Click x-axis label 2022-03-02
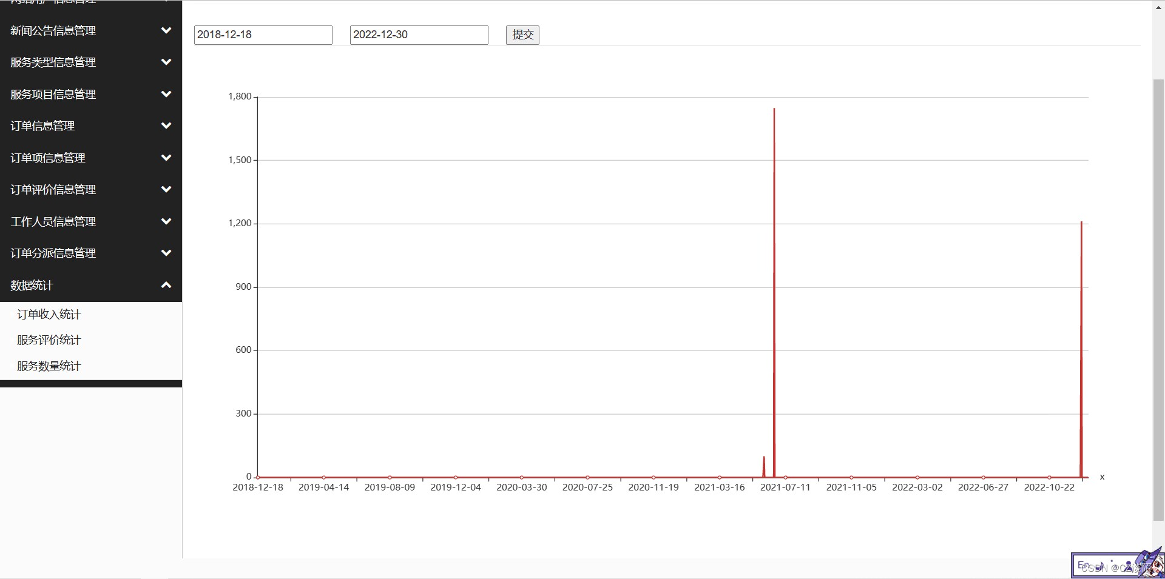The height and width of the screenshot is (579, 1165). [917, 487]
